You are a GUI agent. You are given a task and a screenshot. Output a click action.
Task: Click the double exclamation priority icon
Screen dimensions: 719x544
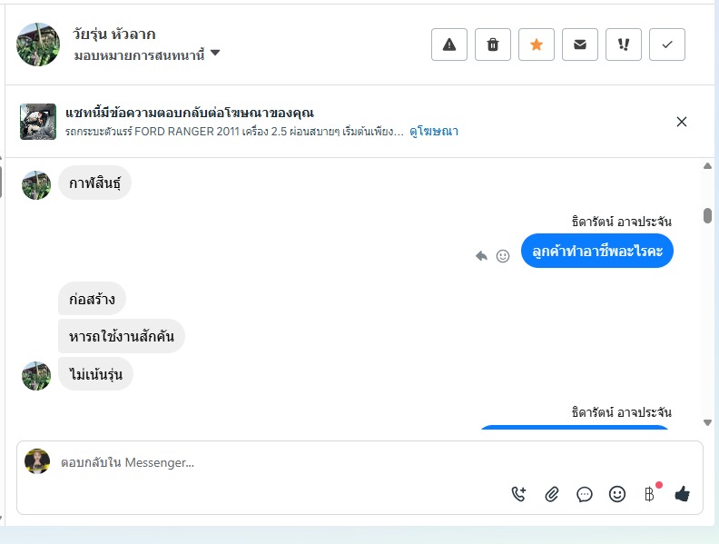[x=624, y=45]
